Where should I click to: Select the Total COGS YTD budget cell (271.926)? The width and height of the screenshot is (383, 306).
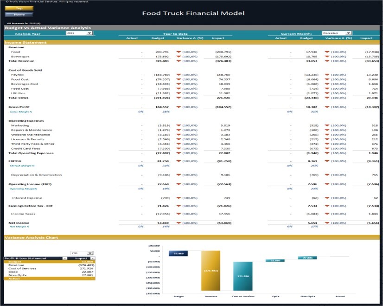pyautogui.click(x=162, y=98)
